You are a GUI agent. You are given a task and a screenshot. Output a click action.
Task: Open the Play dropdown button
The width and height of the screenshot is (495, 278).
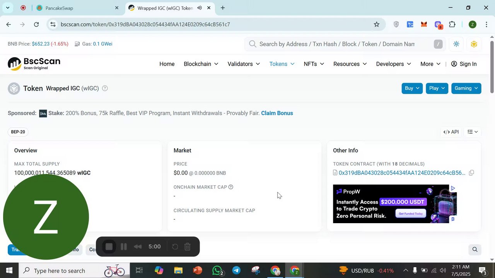click(x=437, y=88)
